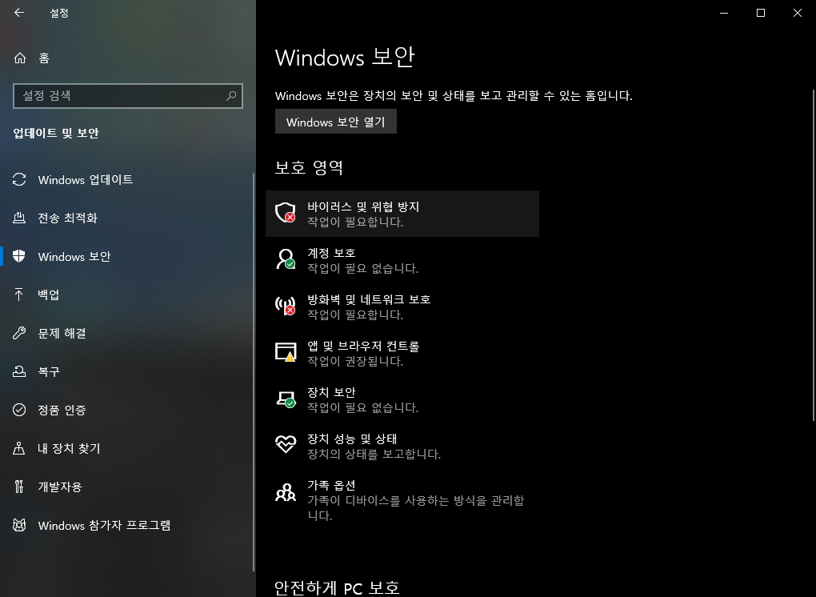This screenshot has height=597, width=816.
Task: Click the 백업 upload arrow icon
Action: 19,294
